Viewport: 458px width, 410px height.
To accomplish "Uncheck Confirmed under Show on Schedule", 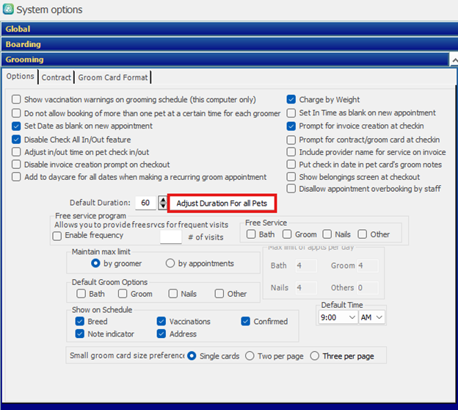I will tap(246, 321).
